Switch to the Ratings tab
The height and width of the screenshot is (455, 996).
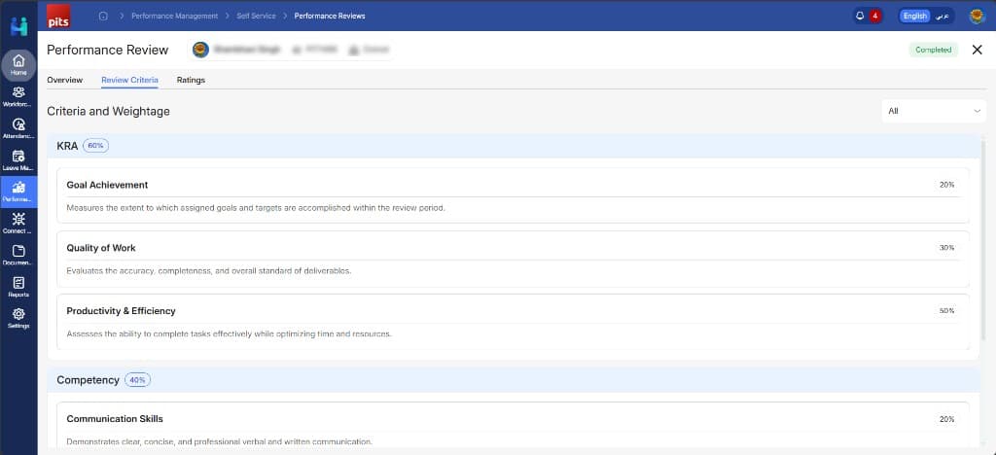point(191,80)
